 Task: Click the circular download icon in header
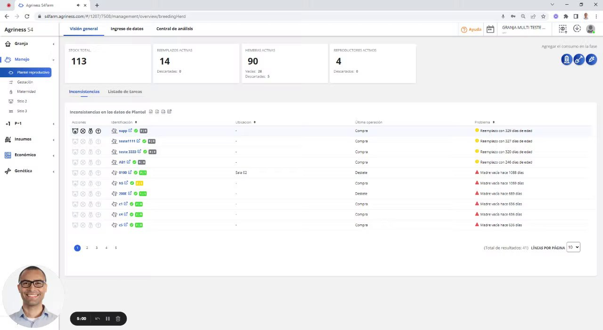[577, 29]
